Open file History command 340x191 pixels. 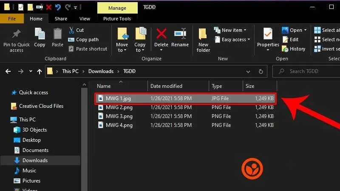click(x=294, y=49)
